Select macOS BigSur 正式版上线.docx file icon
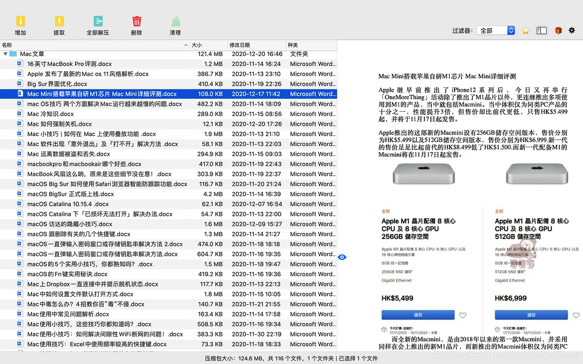Image resolution: width=583 pixels, height=364 pixels. (20, 194)
